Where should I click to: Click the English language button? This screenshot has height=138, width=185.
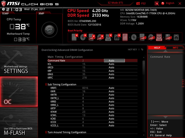coord(170,3)
